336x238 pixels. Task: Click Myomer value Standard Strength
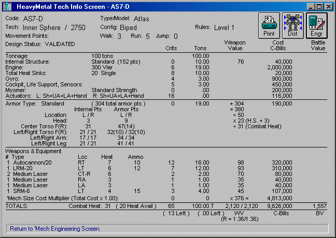[x=114, y=90]
